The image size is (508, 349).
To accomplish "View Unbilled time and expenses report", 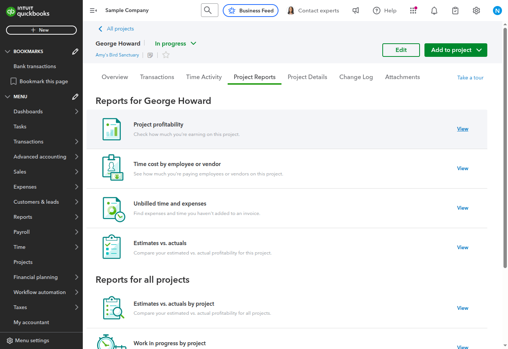I will [x=462, y=208].
